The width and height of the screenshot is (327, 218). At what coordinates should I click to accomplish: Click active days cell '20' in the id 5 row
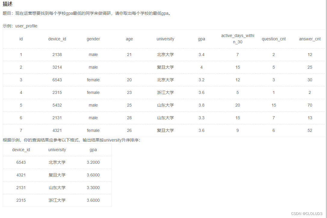[238, 105]
